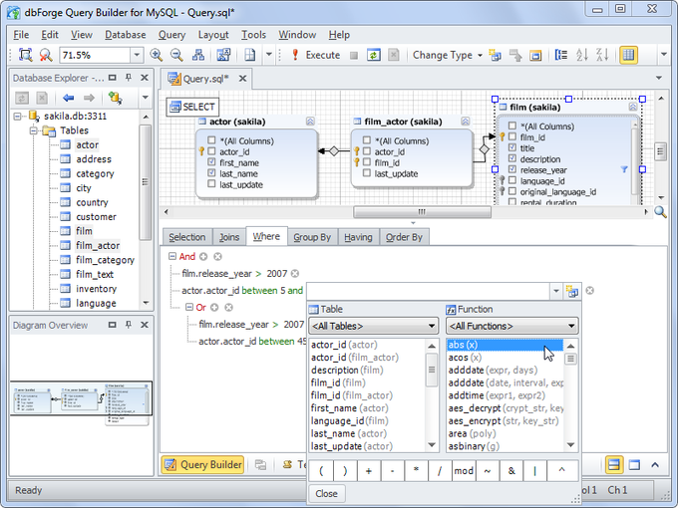Screen dimensions: 678x508
Task: Click the expression builder icon beside the input
Action: click(572, 291)
